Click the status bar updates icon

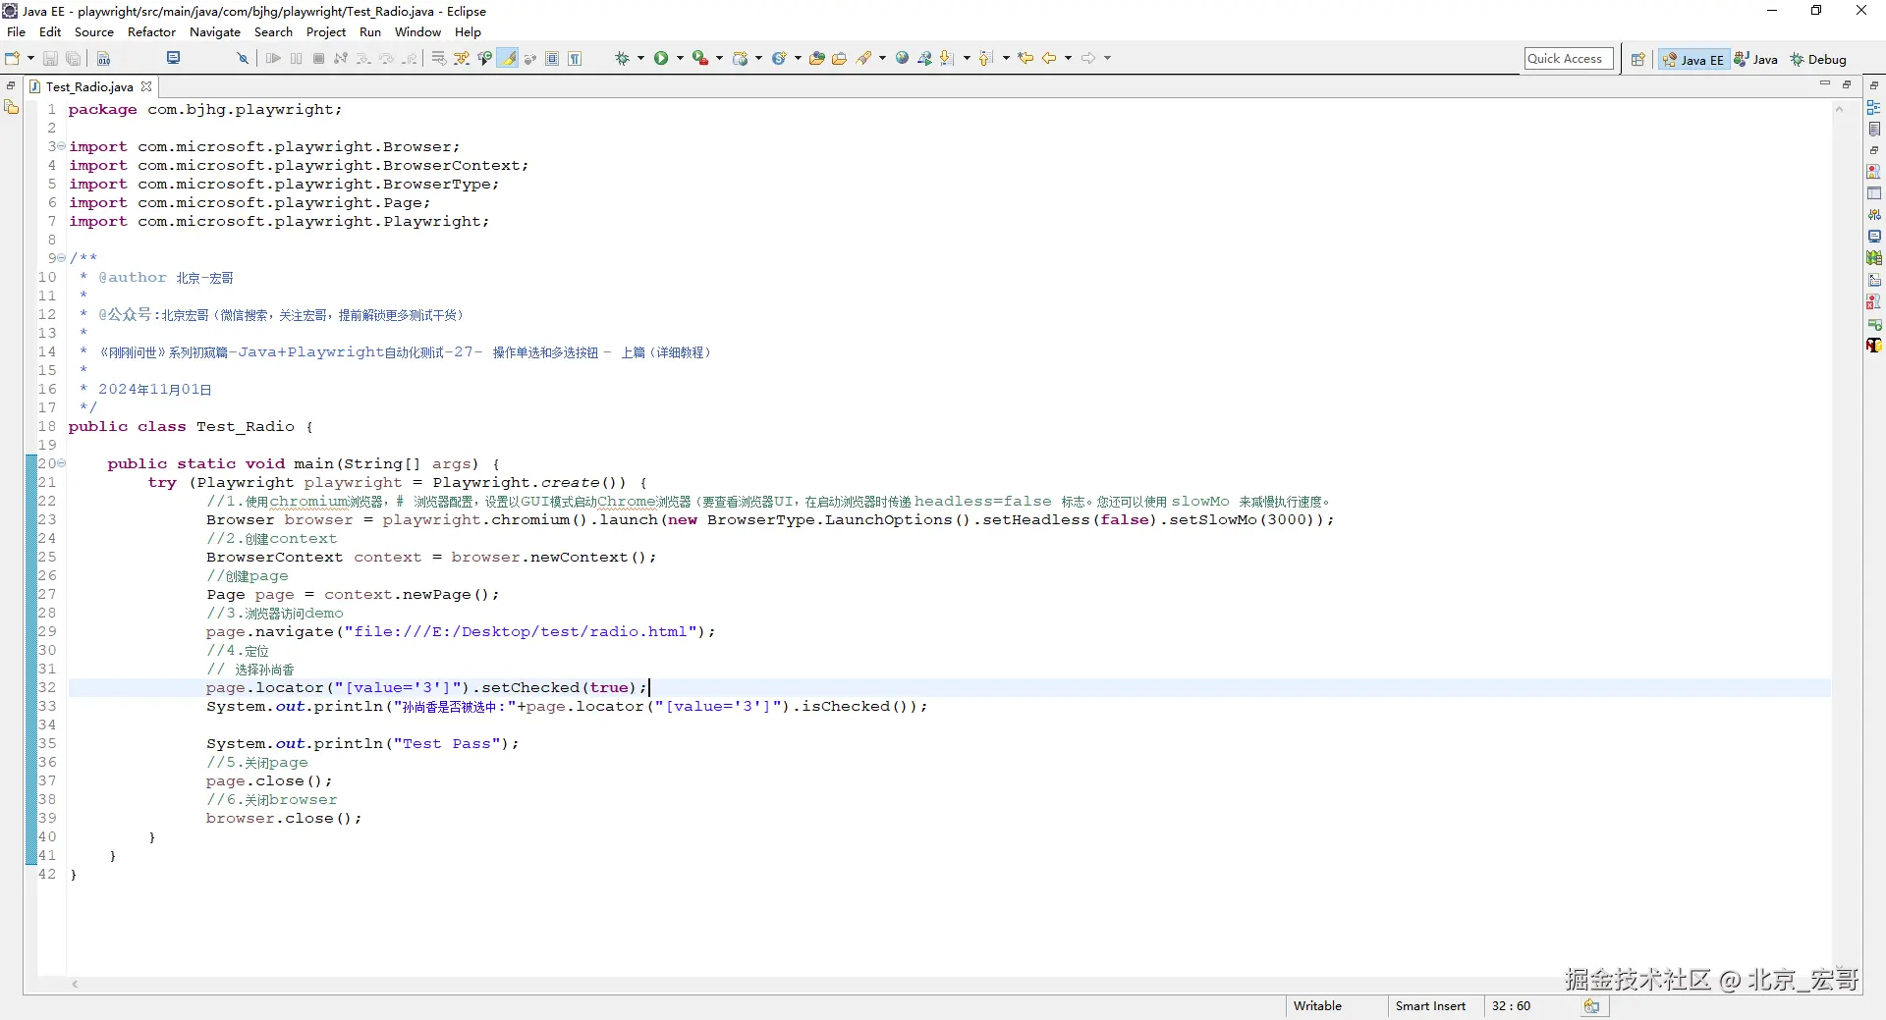(1591, 1006)
